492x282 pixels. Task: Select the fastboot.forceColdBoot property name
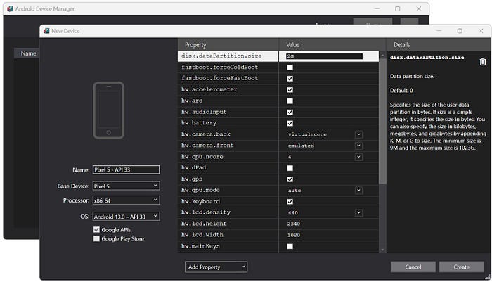219,68
